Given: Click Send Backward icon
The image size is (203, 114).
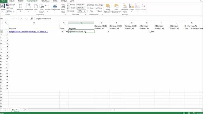Looking at the screenshot, I should [x=116, y=6].
